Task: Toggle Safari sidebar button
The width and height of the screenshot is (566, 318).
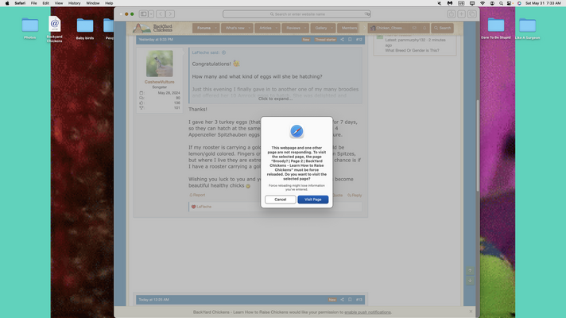Action: coord(144,14)
